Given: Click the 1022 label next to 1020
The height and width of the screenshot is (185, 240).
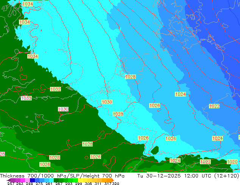Looking at the screenshot, I should click(205, 162).
